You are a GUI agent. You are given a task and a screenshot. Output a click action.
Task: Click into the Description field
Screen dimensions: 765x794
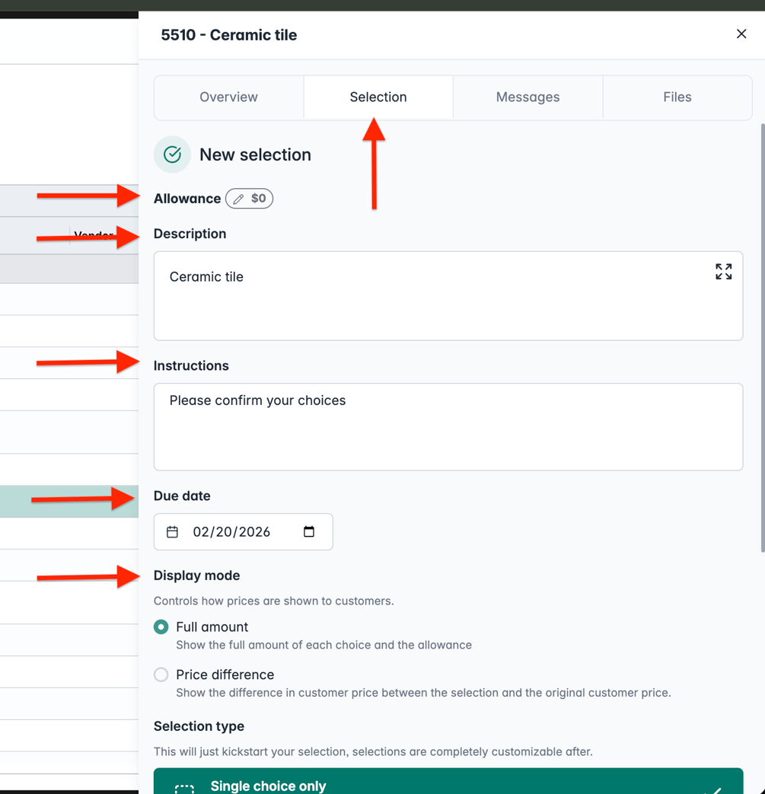coord(448,295)
